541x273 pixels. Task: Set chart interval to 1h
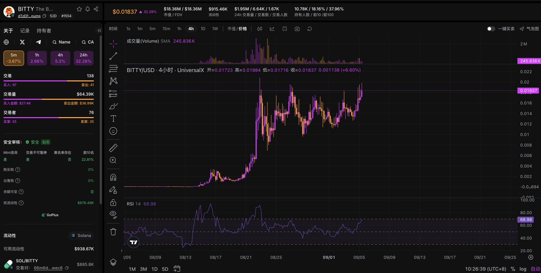coord(180,29)
